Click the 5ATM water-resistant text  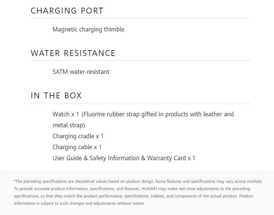point(81,72)
